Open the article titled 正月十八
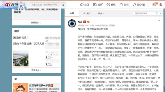 pyautogui.click(x=36, y=11)
